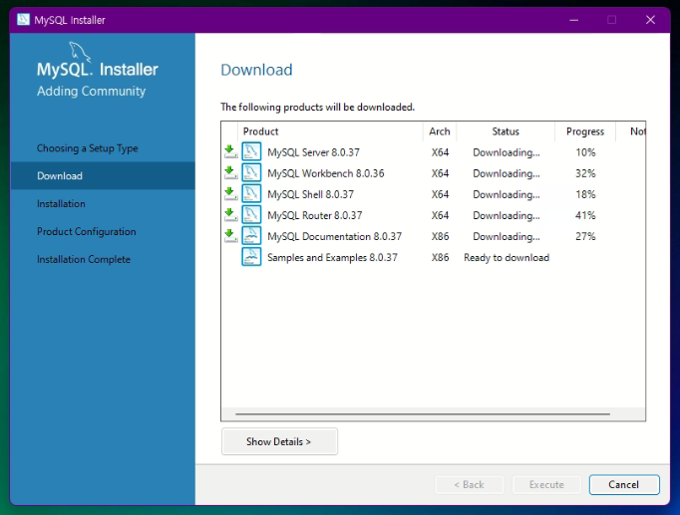Click green download arrow beside MySQL Workbench
The width and height of the screenshot is (680, 515).
pyautogui.click(x=230, y=172)
